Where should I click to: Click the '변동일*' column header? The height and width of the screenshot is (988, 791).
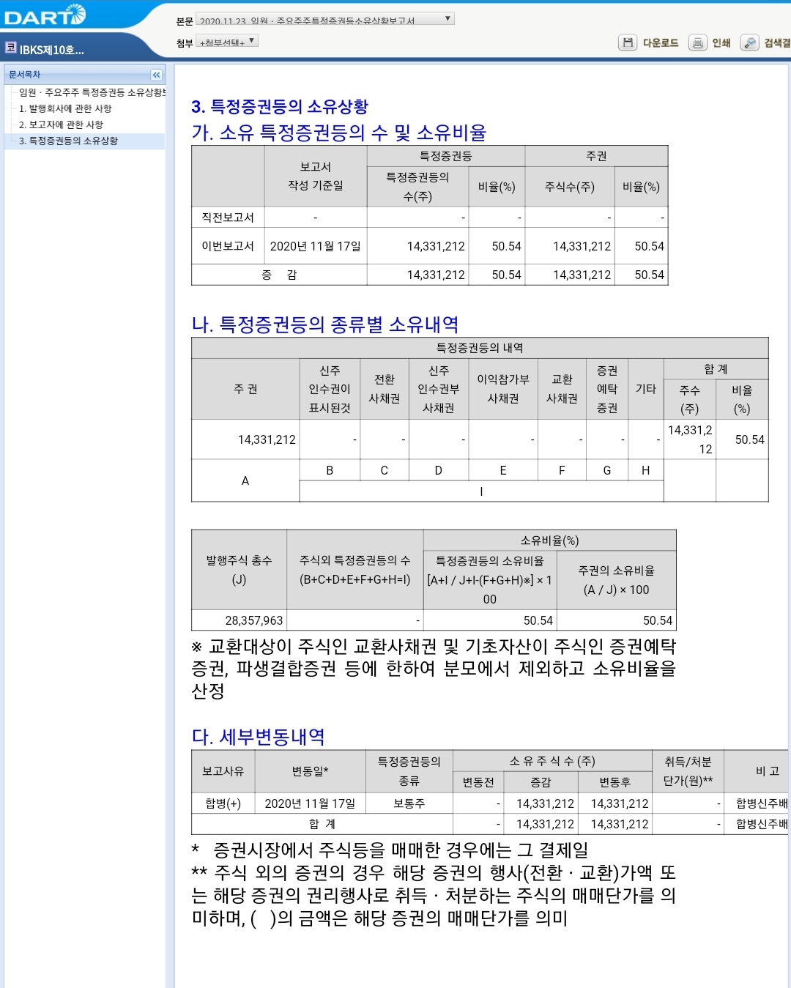pos(310,771)
